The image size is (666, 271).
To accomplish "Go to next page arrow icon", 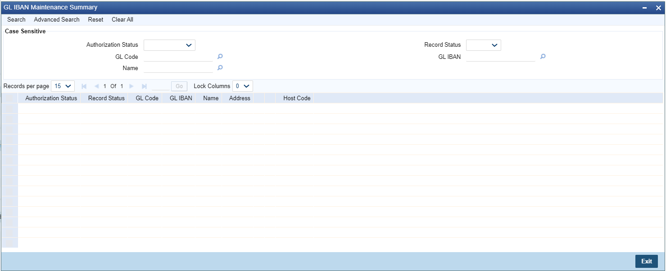I will [131, 86].
